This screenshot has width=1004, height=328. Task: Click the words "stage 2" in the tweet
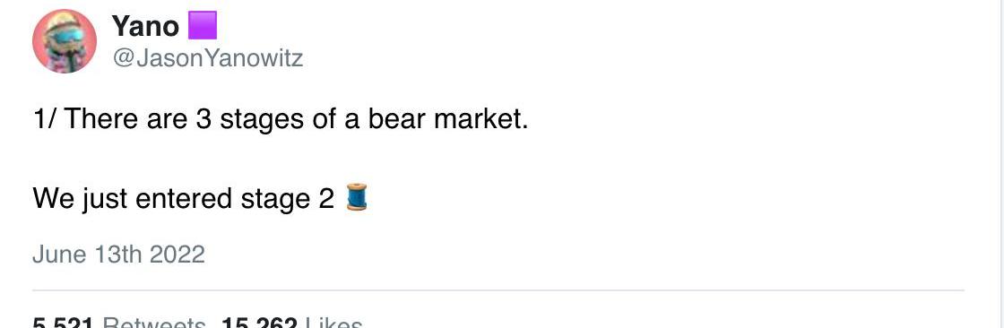288,199
